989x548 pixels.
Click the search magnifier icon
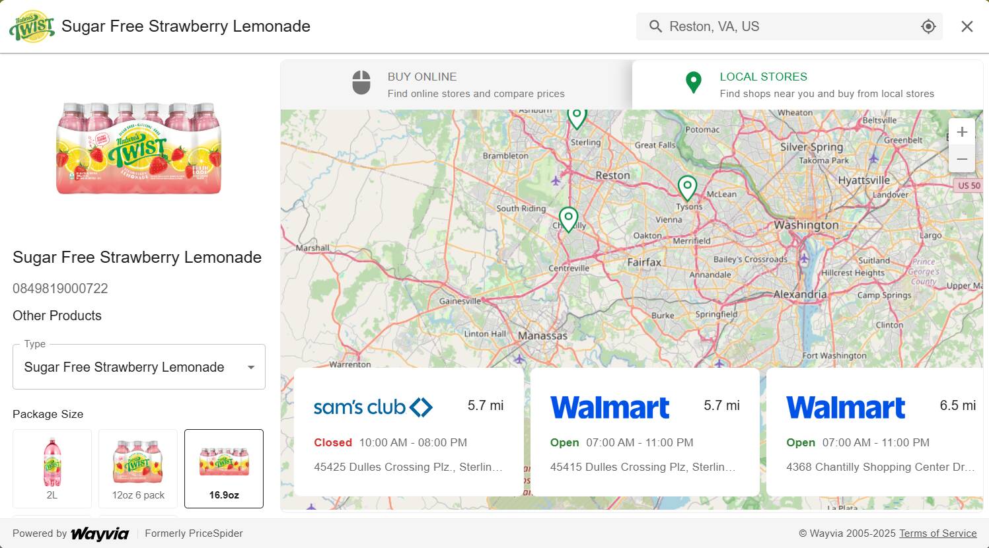click(655, 26)
